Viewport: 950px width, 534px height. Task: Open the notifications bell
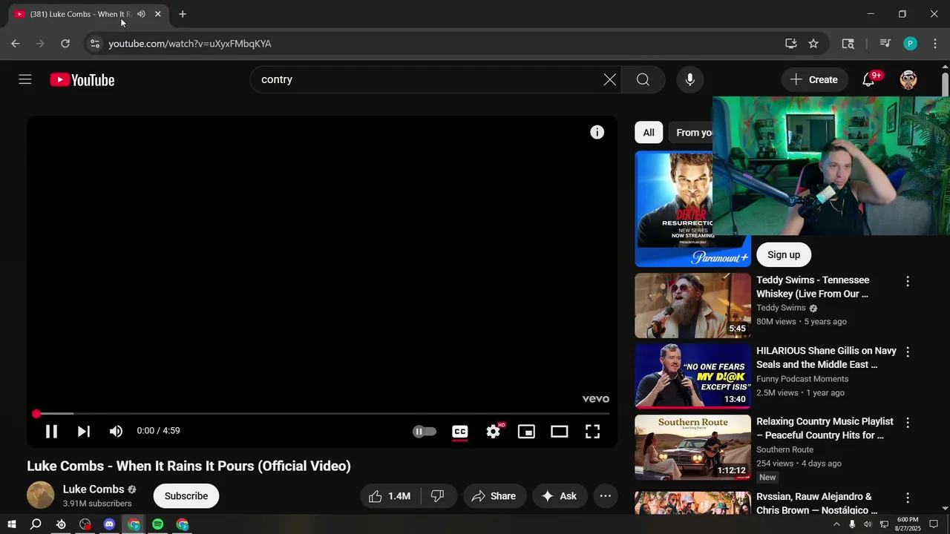(868, 79)
